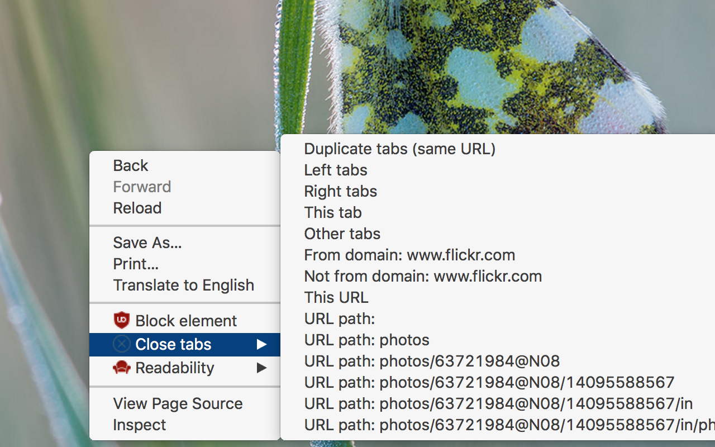Screen dimensions: 715x447
Task: Open View Page Source
Action: coord(178,403)
